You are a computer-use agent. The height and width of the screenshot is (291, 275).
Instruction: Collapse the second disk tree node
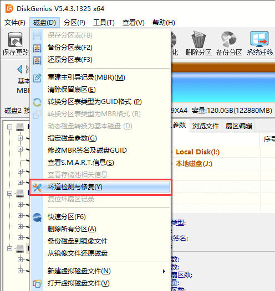pos(9,194)
